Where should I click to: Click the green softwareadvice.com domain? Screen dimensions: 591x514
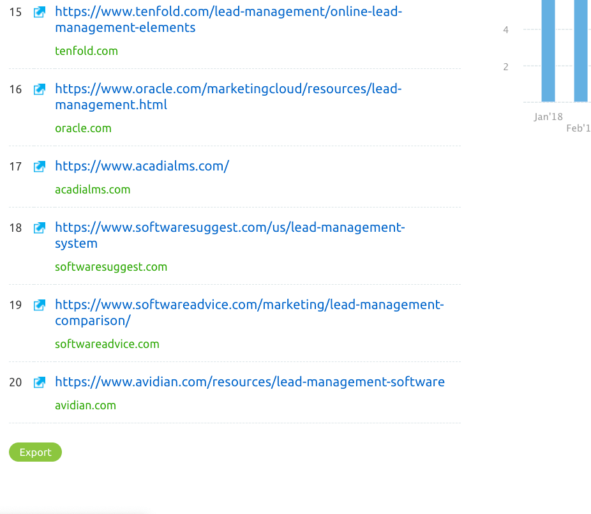(x=107, y=344)
